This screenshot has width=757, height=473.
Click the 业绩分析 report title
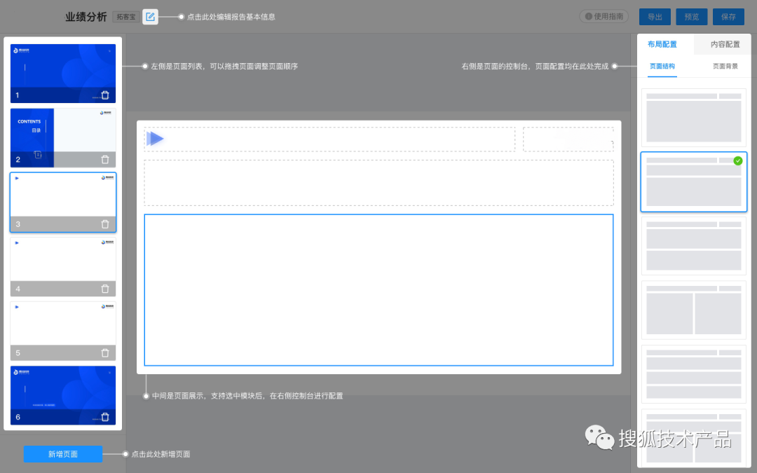tap(86, 17)
